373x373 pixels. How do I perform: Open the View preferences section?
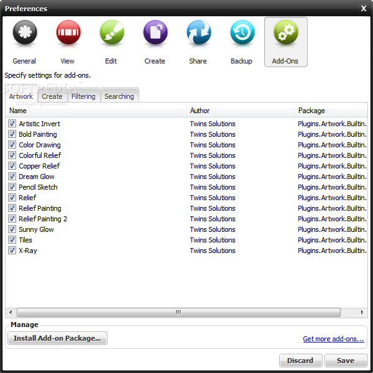68,42
